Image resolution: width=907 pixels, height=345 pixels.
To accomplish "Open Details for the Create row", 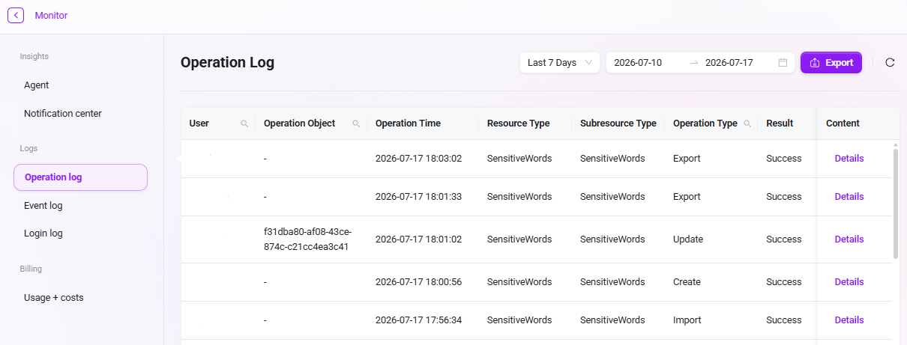I will pyautogui.click(x=849, y=282).
